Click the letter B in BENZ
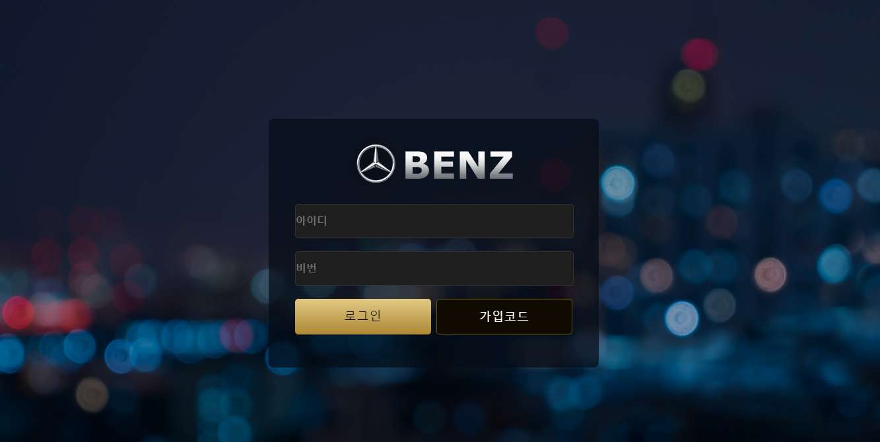 point(417,165)
